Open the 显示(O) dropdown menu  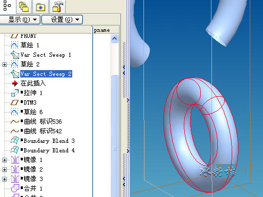point(20,20)
